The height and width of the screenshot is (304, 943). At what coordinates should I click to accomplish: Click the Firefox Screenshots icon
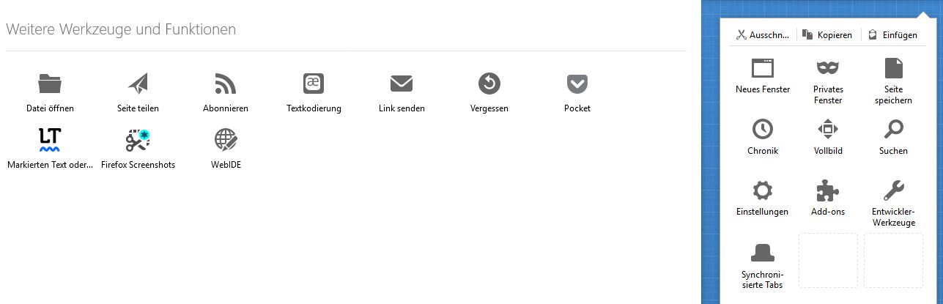(138, 139)
